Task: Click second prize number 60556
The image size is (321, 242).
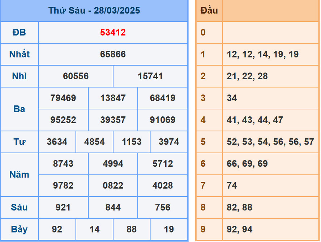Action: click(x=76, y=76)
